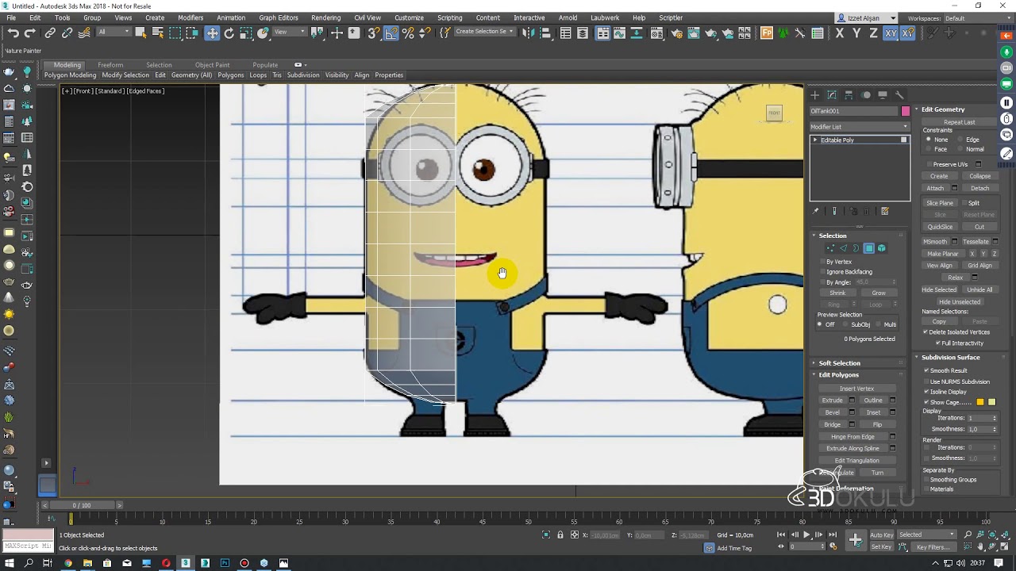The height and width of the screenshot is (571, 1016).
Task: Click the Bevel button
Action: (832, 412)
